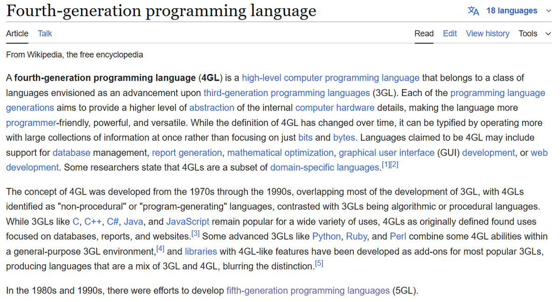The image size is (560, 302).
Task: Open the Ruby link
Action: coord(357,236)
